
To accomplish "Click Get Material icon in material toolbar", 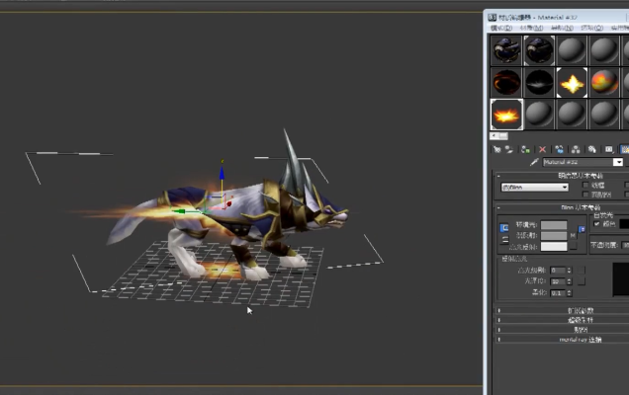I will (x=497, y=149).
